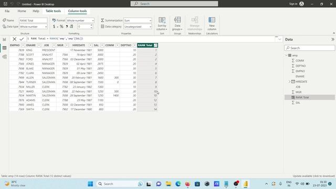Open Windows Start menu
336x189 pixels.
point(90,184)
